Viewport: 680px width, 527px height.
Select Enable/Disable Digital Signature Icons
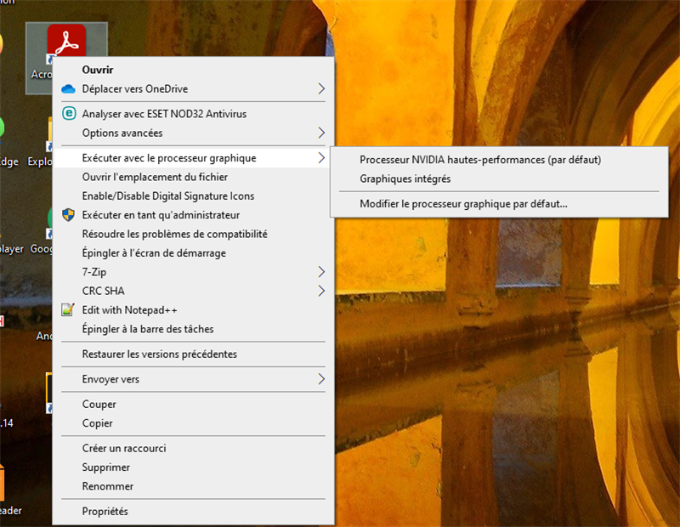coord(167,196)
